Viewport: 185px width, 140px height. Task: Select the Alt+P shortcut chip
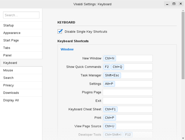pyautogui.click(x=109, y=84)
